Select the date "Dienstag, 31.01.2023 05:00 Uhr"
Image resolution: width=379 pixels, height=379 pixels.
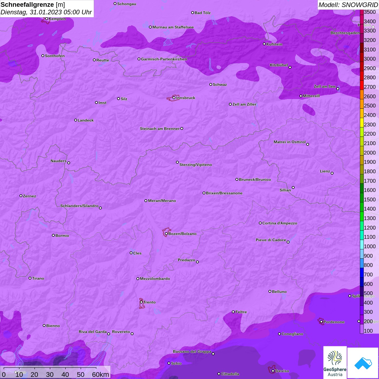coord(46,12)
